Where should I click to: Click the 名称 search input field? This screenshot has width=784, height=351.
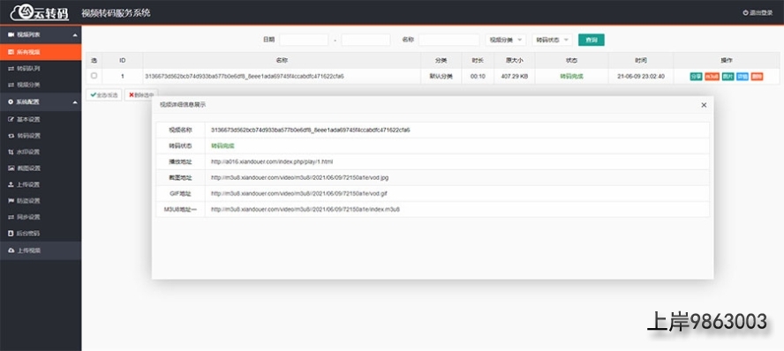click(449, 40)
